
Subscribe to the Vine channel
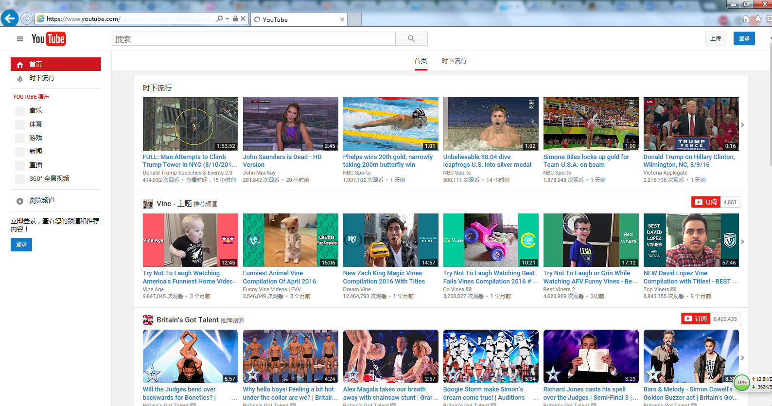pos(706,202)
